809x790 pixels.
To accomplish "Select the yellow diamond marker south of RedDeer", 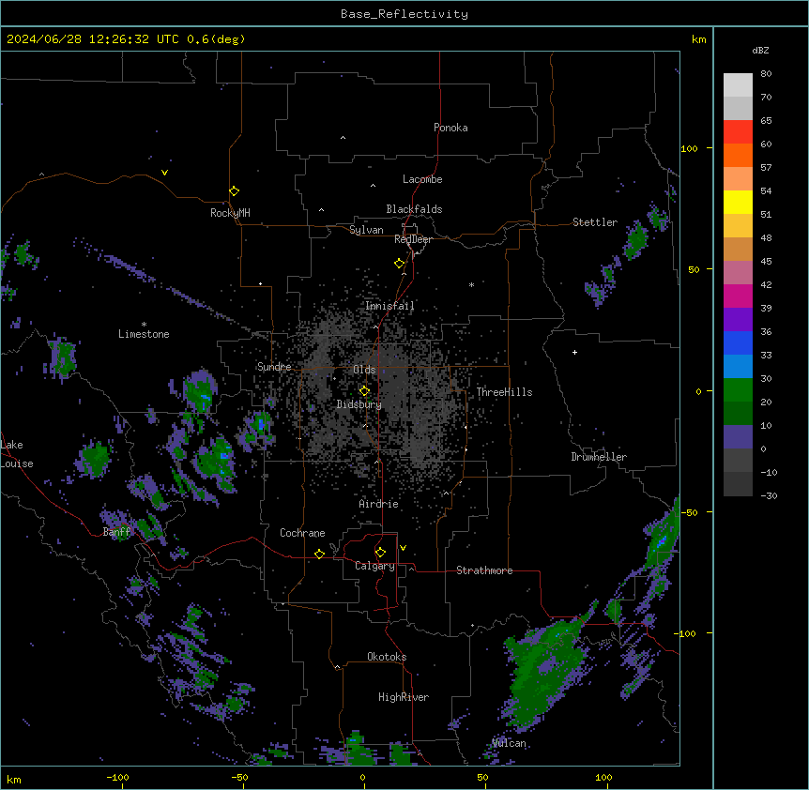I will click(x=399, y=264).
